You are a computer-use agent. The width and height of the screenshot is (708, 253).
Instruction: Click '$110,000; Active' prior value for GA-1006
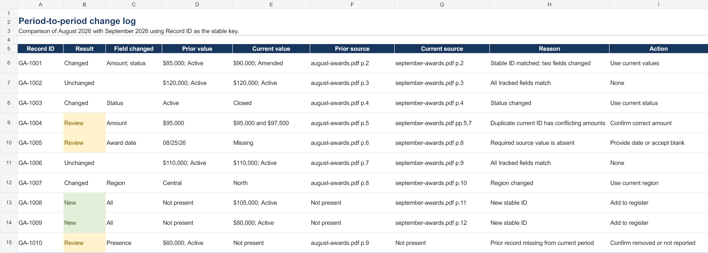197,163
